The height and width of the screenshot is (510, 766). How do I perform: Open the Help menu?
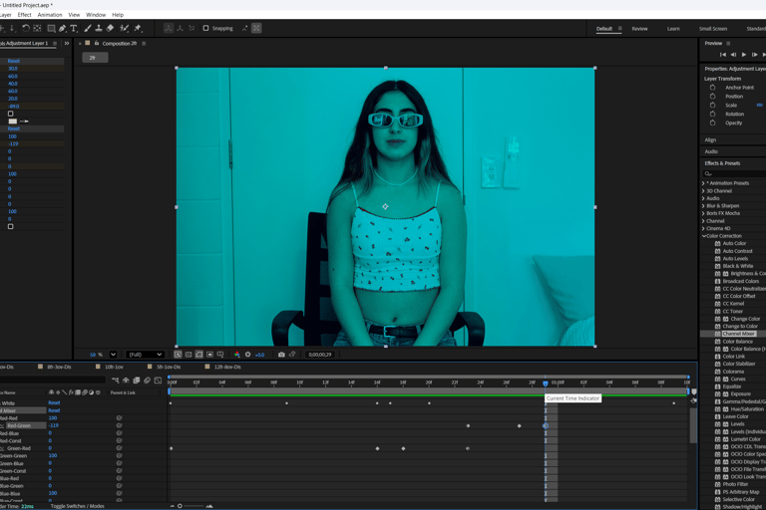118,15
